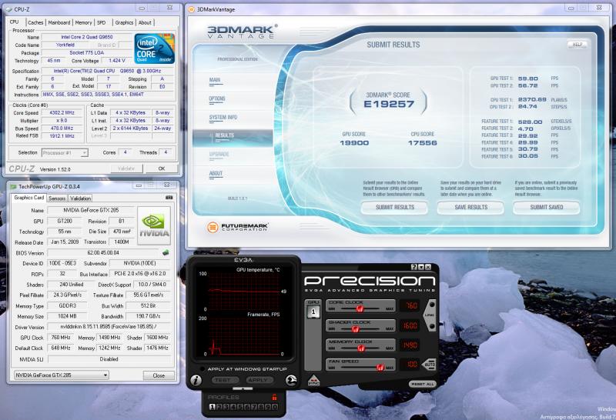Select profile slot 2 in Precision

tap(219, 407)
